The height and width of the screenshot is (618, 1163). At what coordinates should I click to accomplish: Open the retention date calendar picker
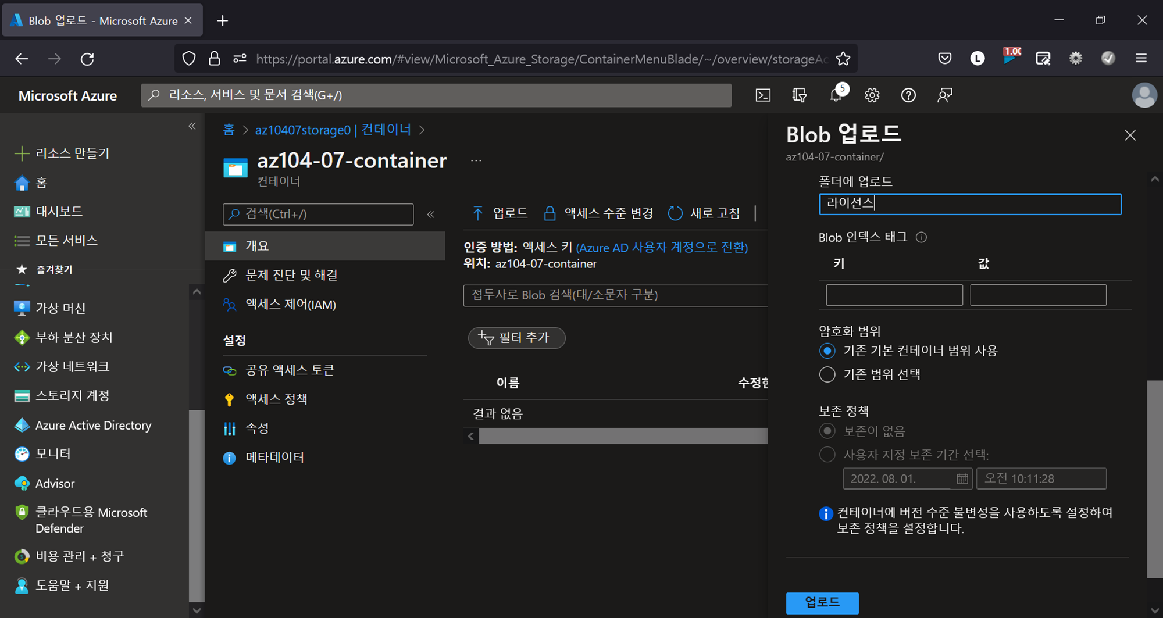coord(962,479)
